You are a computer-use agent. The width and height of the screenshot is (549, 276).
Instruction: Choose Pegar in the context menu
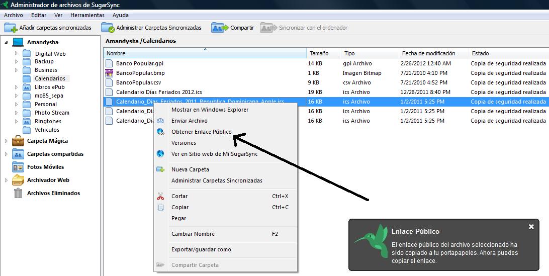click(178, 218)
